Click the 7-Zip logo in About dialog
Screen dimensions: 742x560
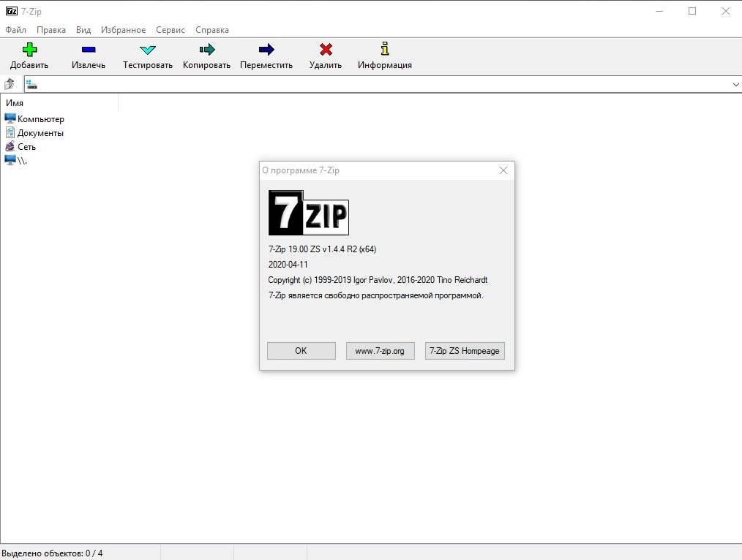[309, 213]
